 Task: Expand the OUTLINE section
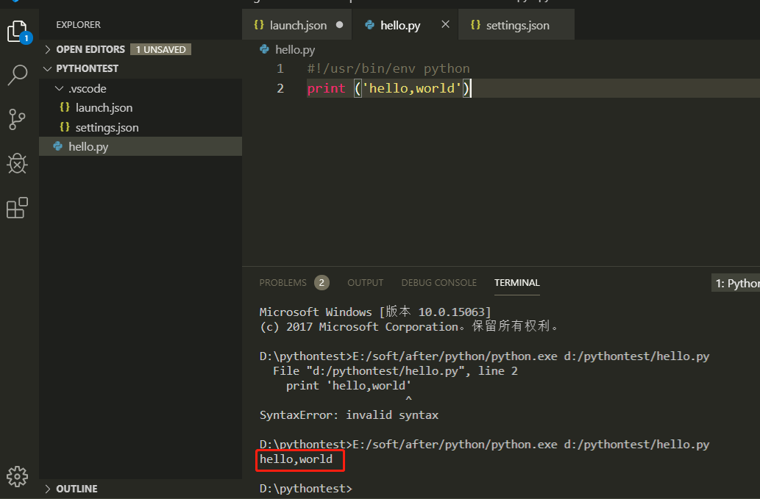76,488
